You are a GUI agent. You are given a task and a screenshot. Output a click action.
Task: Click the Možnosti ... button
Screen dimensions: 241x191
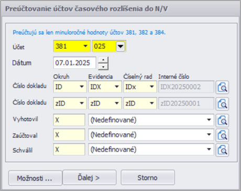[x=35, y=178]
